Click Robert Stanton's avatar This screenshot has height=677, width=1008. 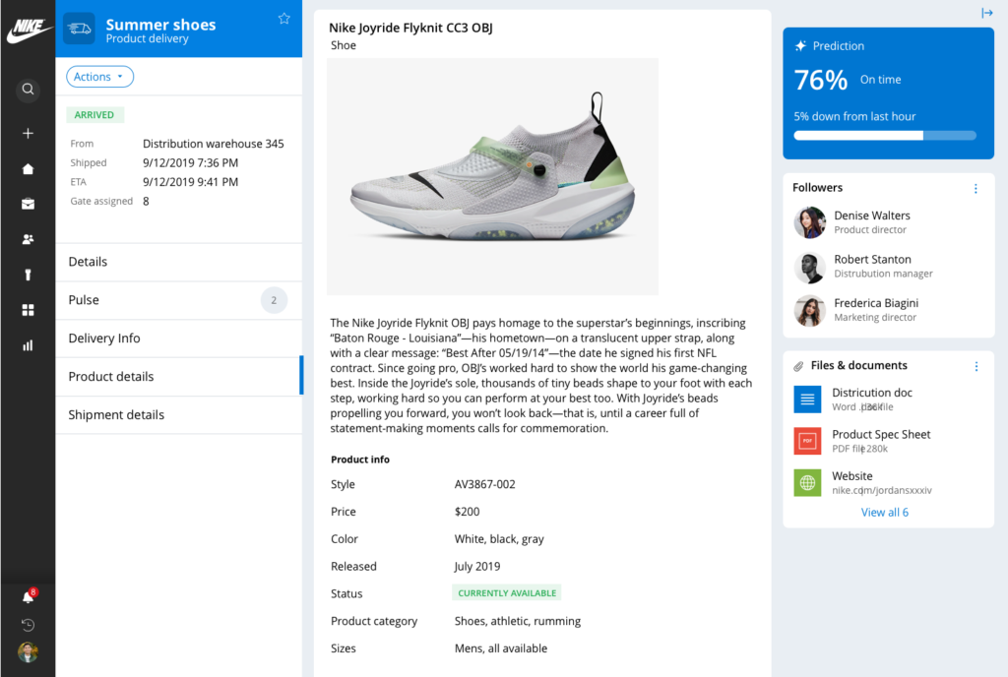tap(810, 267)
